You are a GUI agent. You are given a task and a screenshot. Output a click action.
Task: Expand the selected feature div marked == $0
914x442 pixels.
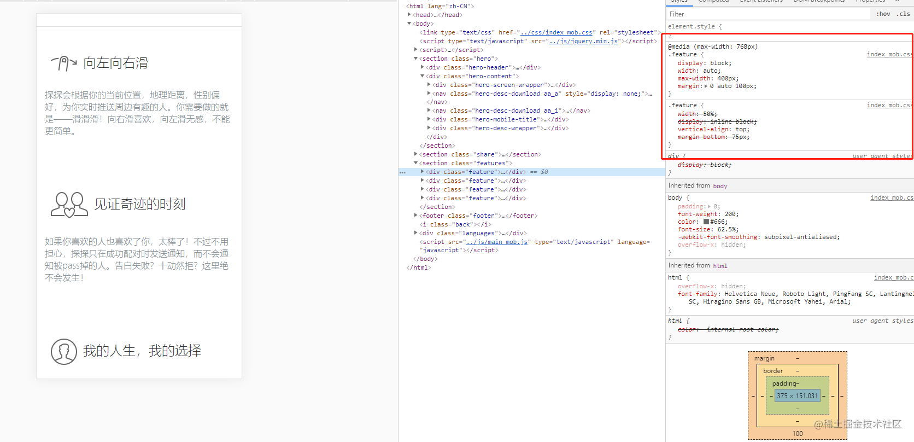pyautogui.click(x=423, y=172)
